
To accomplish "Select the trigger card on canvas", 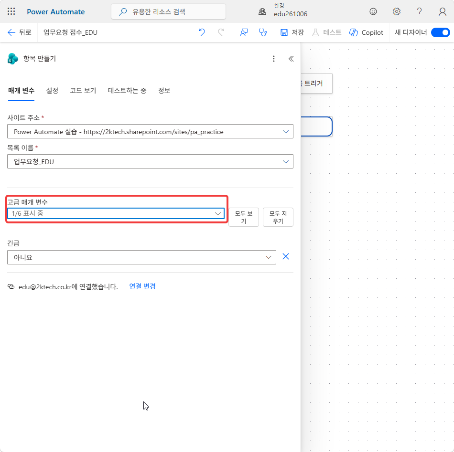I will pyautogui.click(x=316, y=83).
